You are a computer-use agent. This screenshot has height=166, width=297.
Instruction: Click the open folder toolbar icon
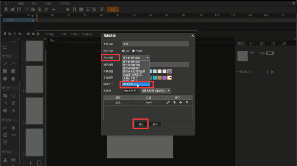(x=13, y=9)
